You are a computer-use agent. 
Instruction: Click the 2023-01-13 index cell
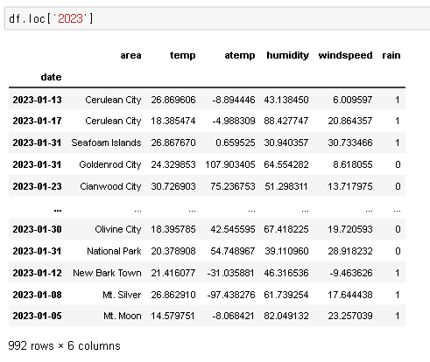pos(37,100)
